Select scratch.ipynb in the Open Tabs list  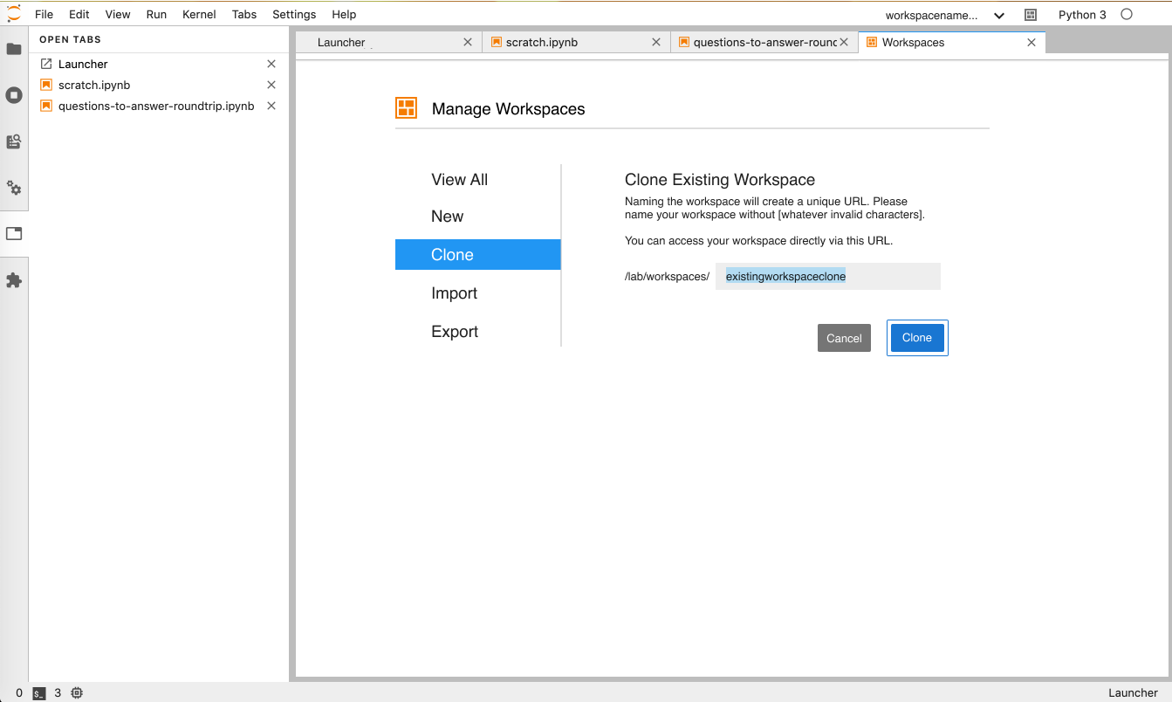click(94, 85)
